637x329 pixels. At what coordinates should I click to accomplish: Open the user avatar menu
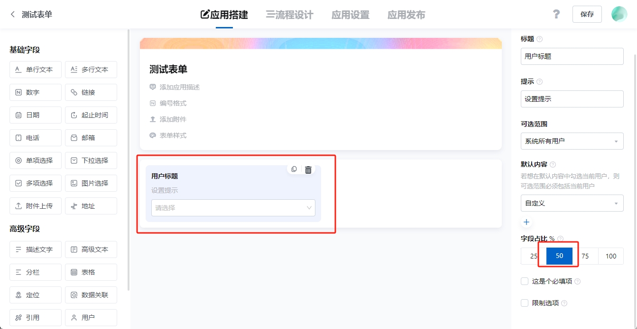click(x=619, y=14)
